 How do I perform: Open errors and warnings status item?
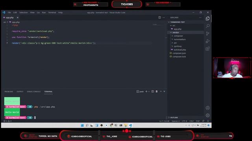[7, 121]
